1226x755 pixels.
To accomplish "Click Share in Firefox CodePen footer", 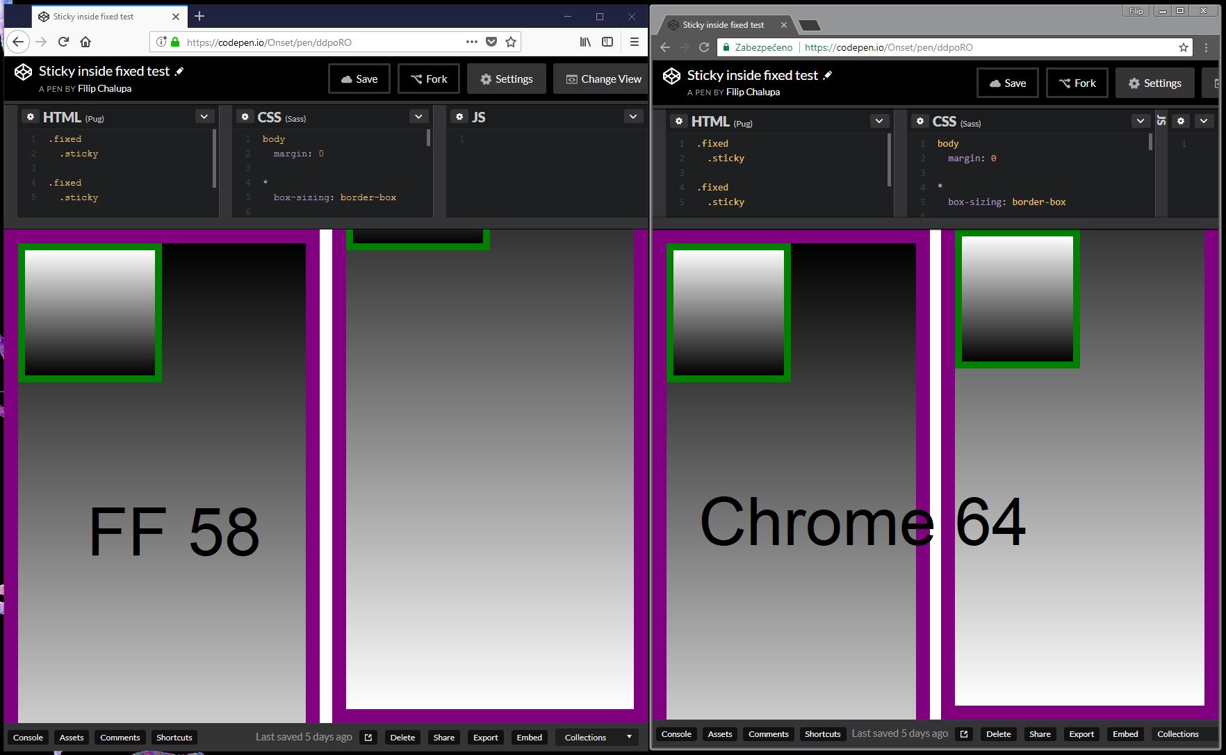I will coord(443,737).
